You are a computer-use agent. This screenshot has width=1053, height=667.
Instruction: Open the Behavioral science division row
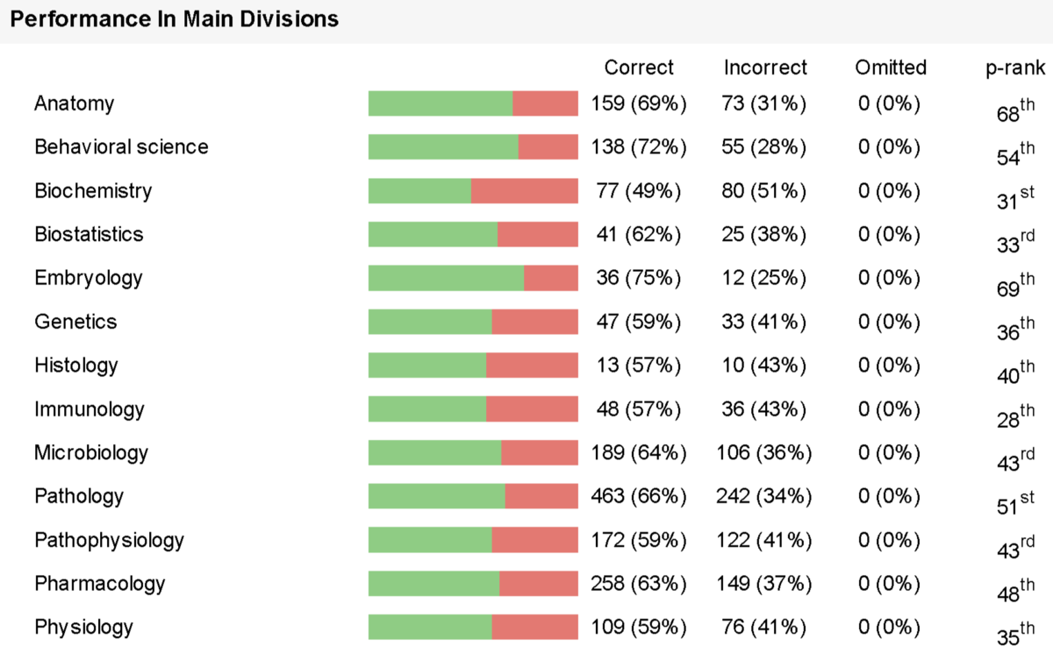coord(121,147)
